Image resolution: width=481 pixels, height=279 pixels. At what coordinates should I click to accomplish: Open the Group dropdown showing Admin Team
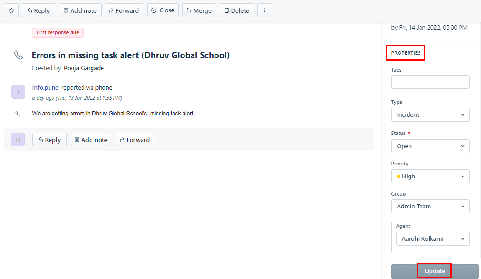[430, 206]
